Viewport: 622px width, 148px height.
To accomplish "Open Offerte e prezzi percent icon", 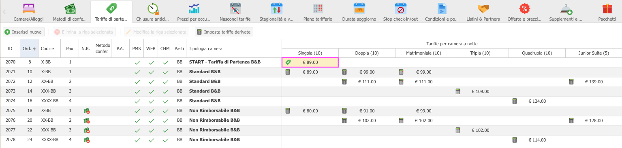I will (x=525, y=8).
